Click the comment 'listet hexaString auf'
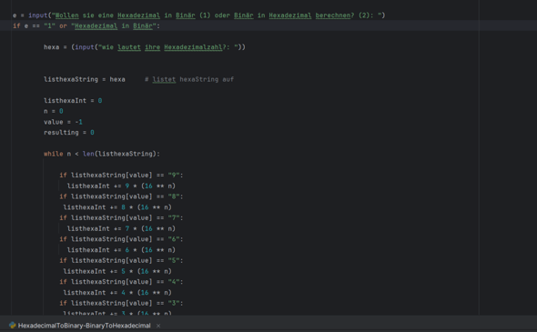Image resolution: width=537 pixels, height=332 pixels. tap(193, 79)
